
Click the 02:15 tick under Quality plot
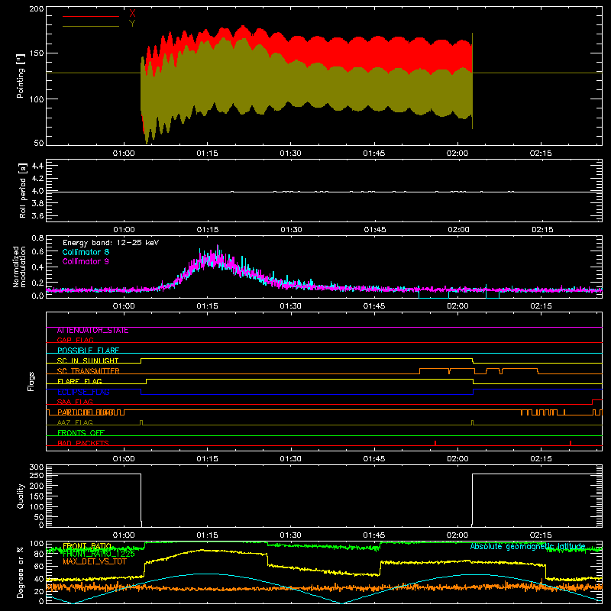pyautogui.click(x=541, y=535)
